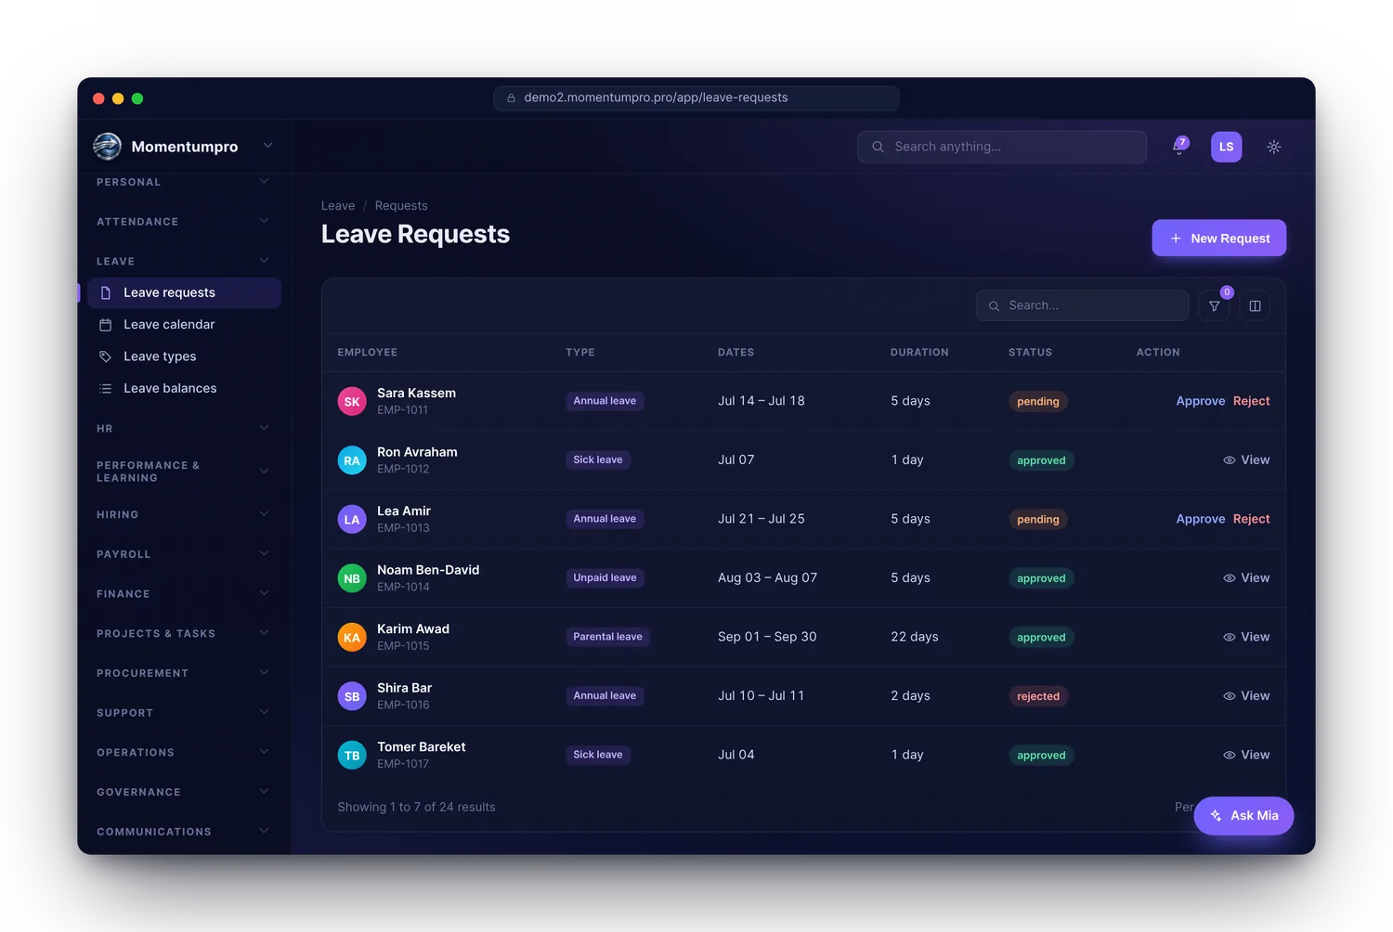Toggle the light/dark theme sun icon
The width and height of the screenshot is (1393, 932).
(1273, 147)
